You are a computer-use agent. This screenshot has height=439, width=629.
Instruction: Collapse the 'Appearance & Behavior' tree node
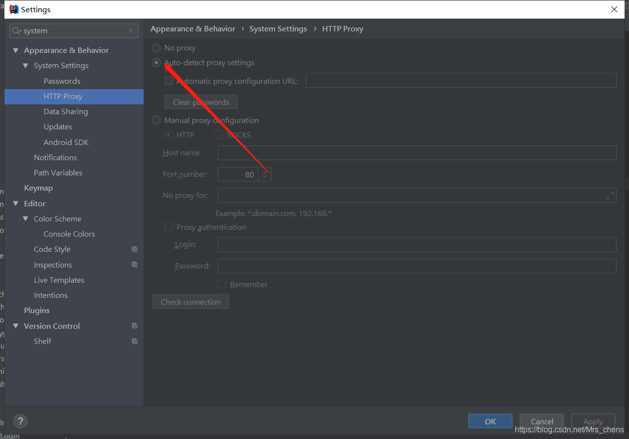click(x=16, y=50)
